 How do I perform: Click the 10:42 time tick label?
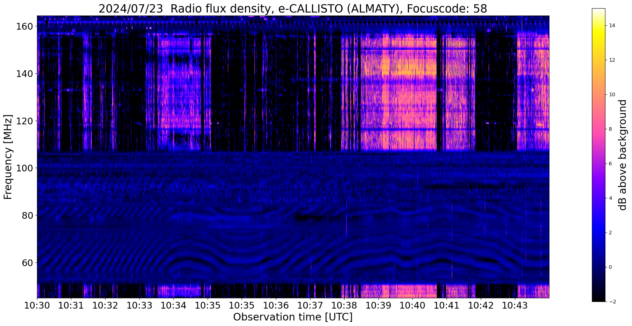click(x=481, y=306)
